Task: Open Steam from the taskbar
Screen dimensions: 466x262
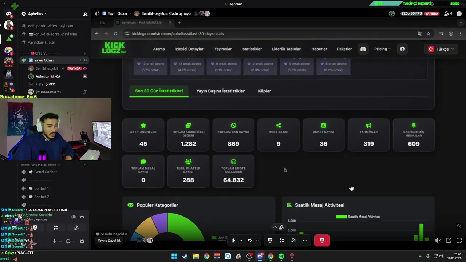Action: tap(185, 256)
